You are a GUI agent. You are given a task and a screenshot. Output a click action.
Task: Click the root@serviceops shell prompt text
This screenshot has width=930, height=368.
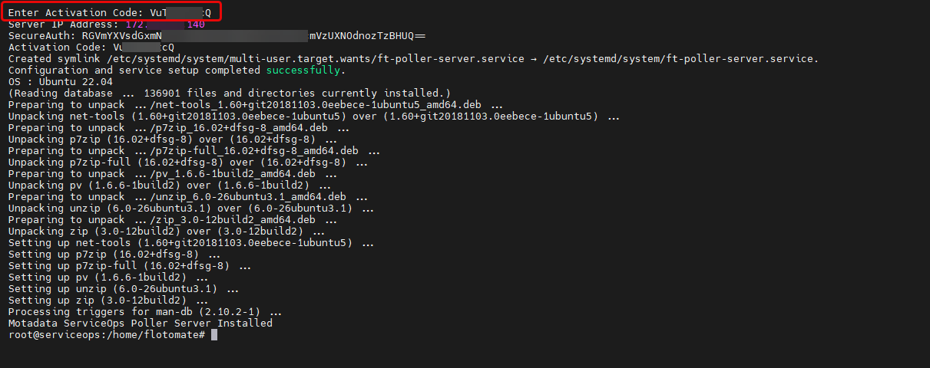(x=106, y=335)
